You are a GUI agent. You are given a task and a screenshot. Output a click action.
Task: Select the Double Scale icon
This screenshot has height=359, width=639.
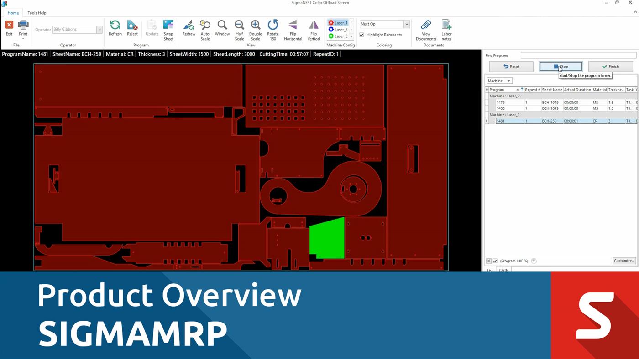tap(256, 27)
